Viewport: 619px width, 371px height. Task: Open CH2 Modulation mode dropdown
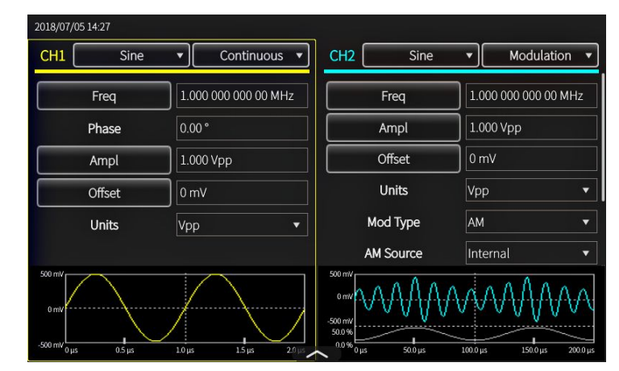540,56
